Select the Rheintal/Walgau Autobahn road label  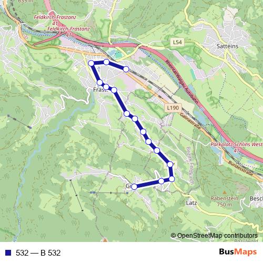click(182, 82)
